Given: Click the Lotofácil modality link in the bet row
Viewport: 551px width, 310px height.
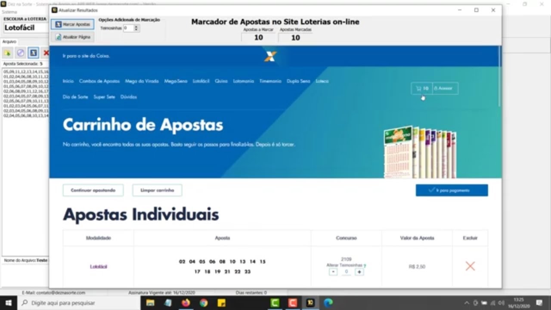Looking at the screenshot, I should click(99, 267).
